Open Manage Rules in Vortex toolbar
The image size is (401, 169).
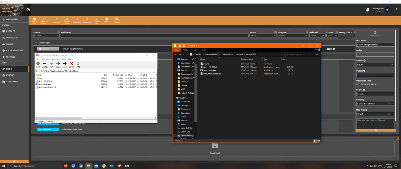click(x=67, y=20)
